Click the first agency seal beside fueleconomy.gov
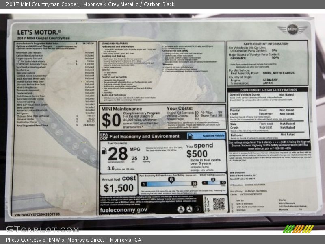This screenshot has height=244, width=325. (x=181, y=209)
